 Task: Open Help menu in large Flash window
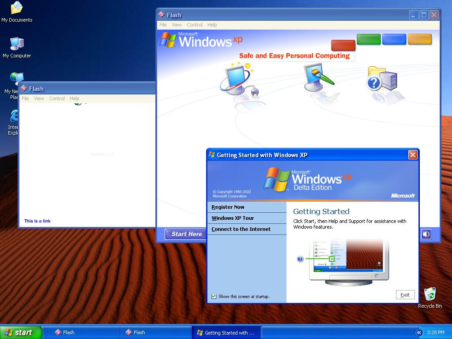click(212, 25)
